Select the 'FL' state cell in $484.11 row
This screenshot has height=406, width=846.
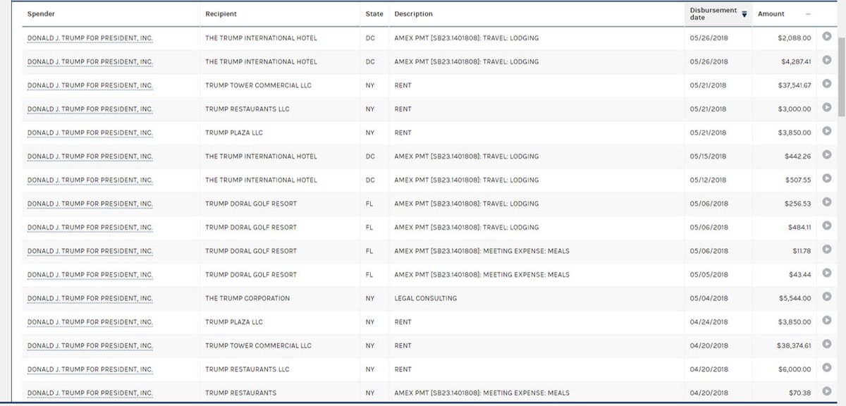[370, 227]
